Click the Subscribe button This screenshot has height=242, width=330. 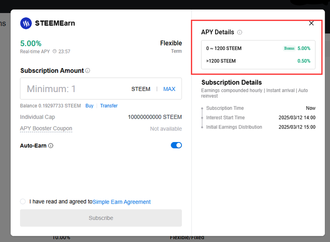(x=101, y=218)
